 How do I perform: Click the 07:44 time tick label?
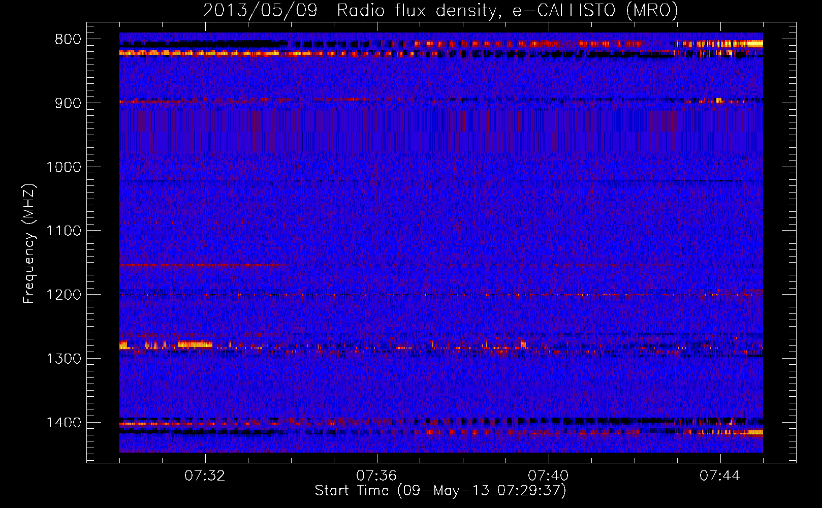720,476
